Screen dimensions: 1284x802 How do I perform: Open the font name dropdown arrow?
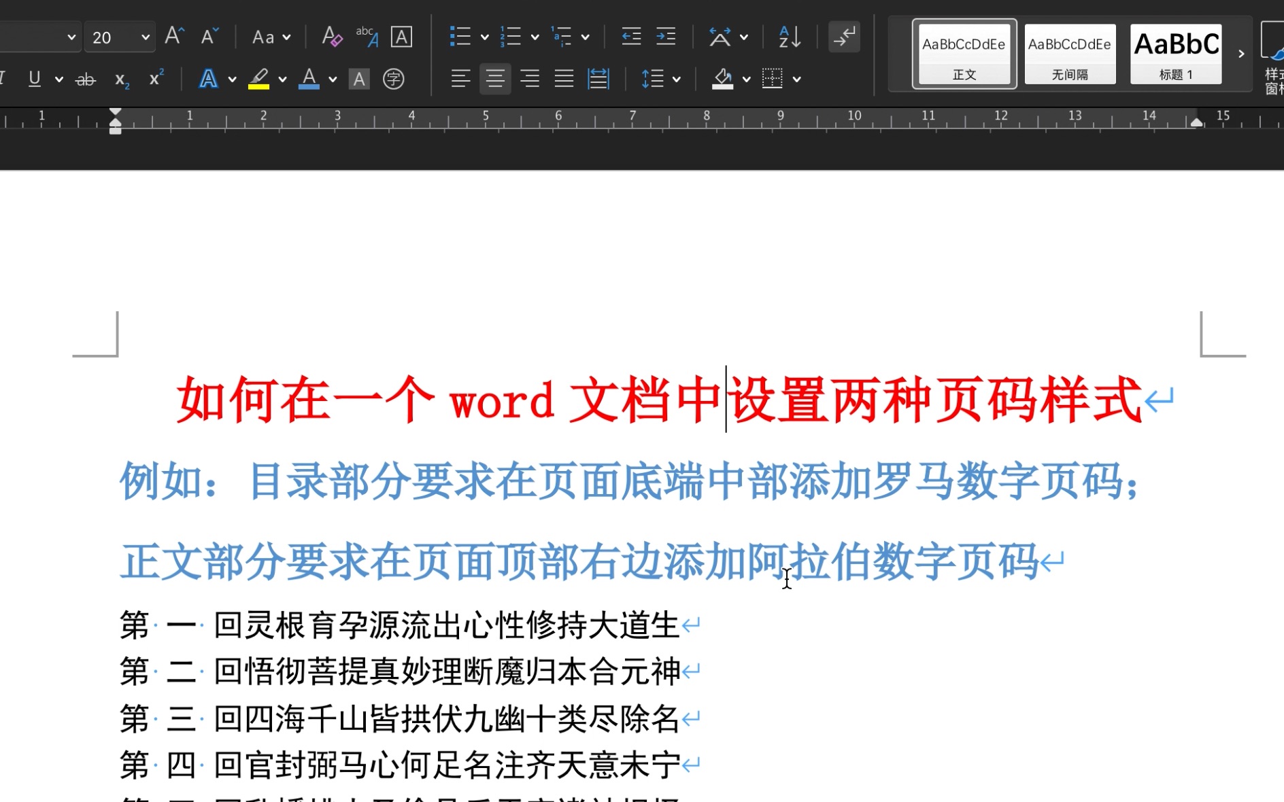click(x=71, y=37)
